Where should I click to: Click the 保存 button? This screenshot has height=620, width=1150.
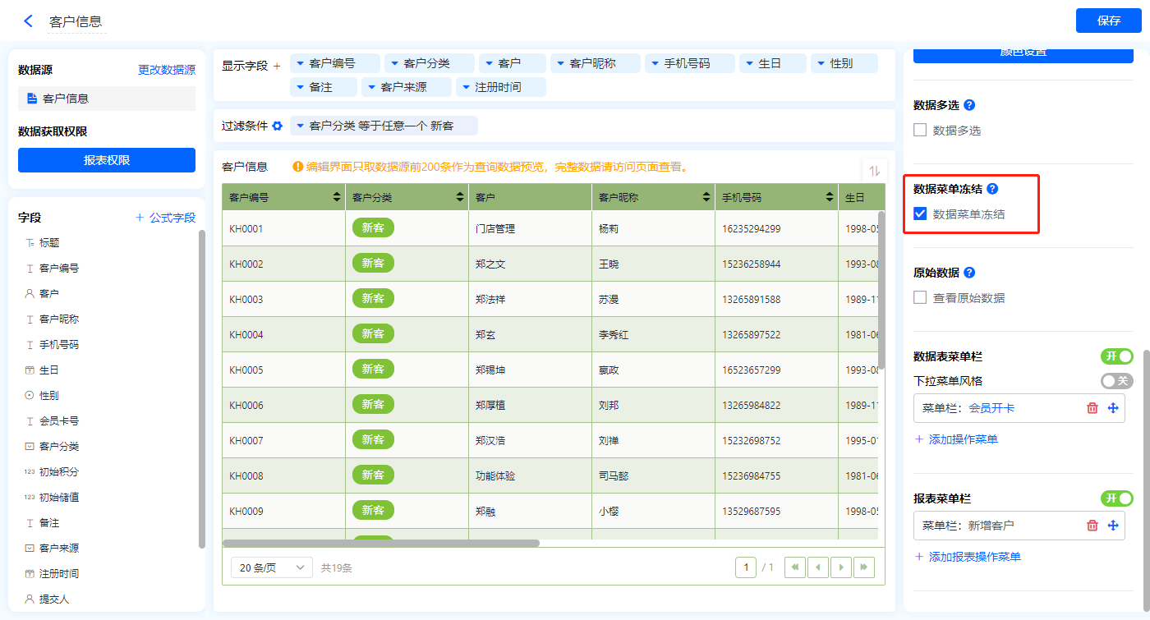(x=1108, y=21)
